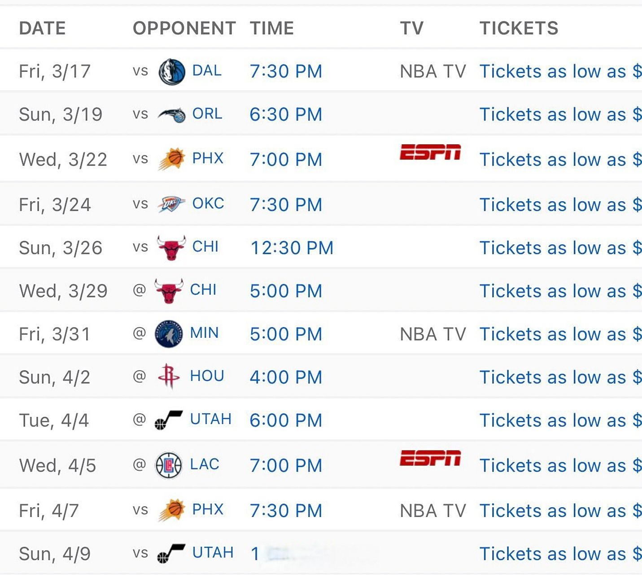Screen dimensions: 642x575
Task: Open tickets link for Fri 3/17 game
Action: click(561, 71)
